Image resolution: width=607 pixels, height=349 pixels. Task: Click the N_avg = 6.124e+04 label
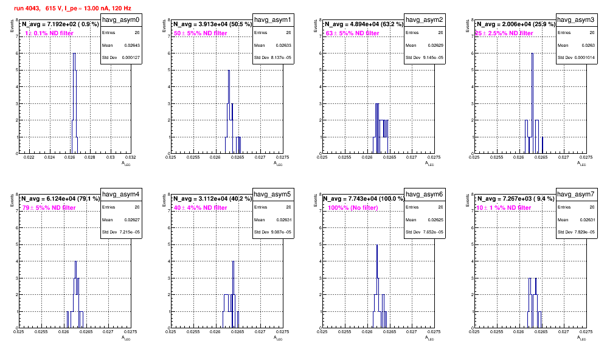tap(60, 198)
